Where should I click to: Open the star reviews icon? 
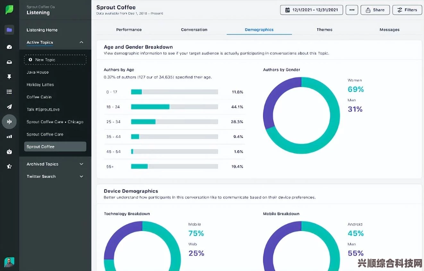click(9, 166)
